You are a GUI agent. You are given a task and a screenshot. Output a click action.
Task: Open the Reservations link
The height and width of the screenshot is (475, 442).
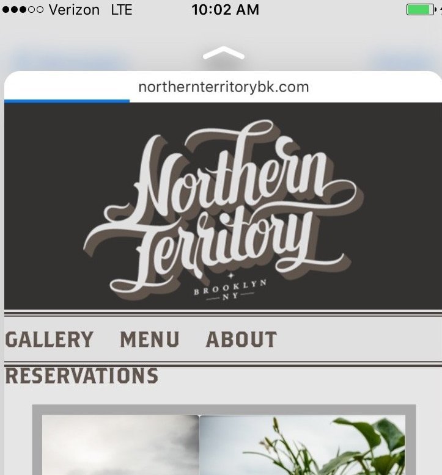81,376
